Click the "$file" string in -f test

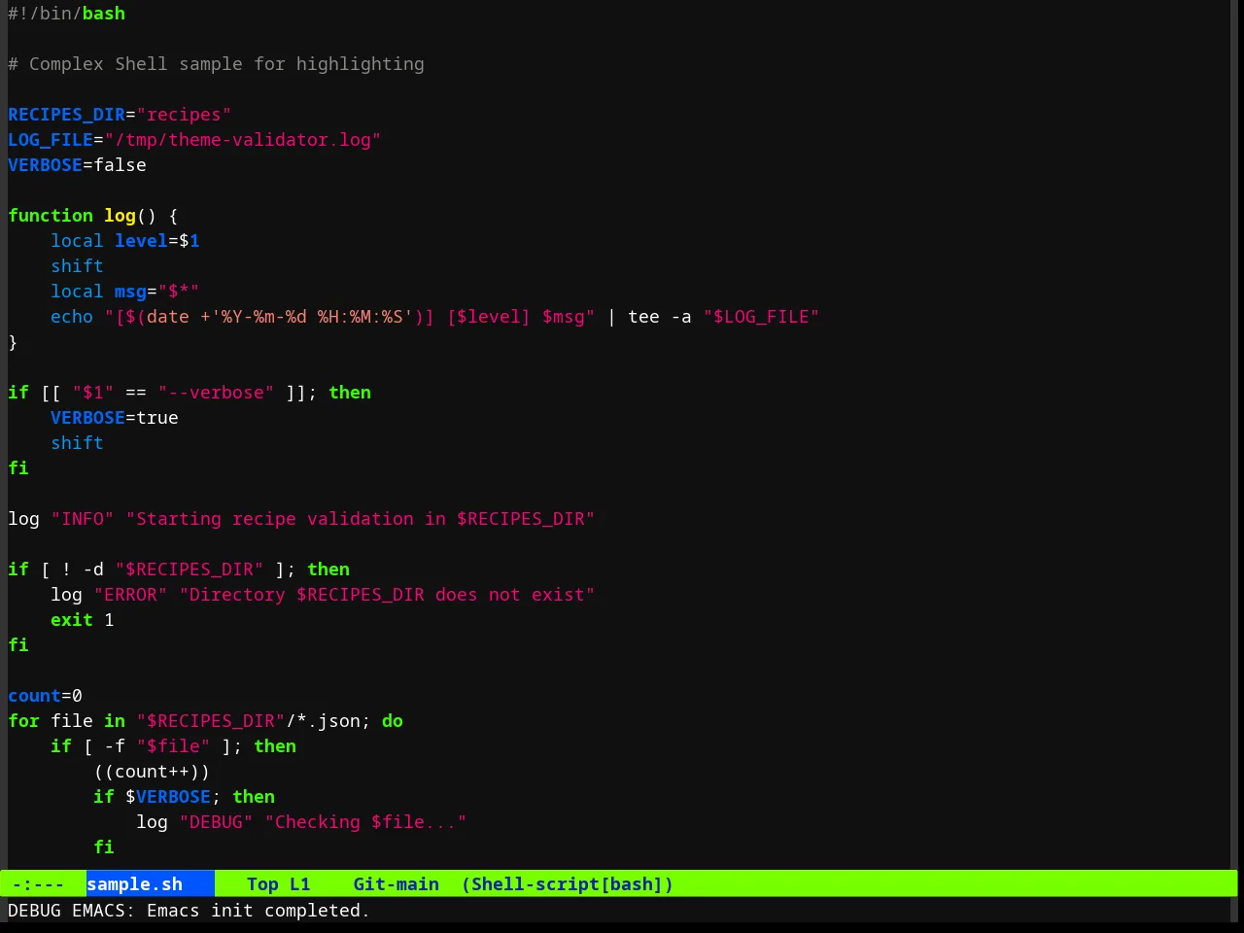173,746
